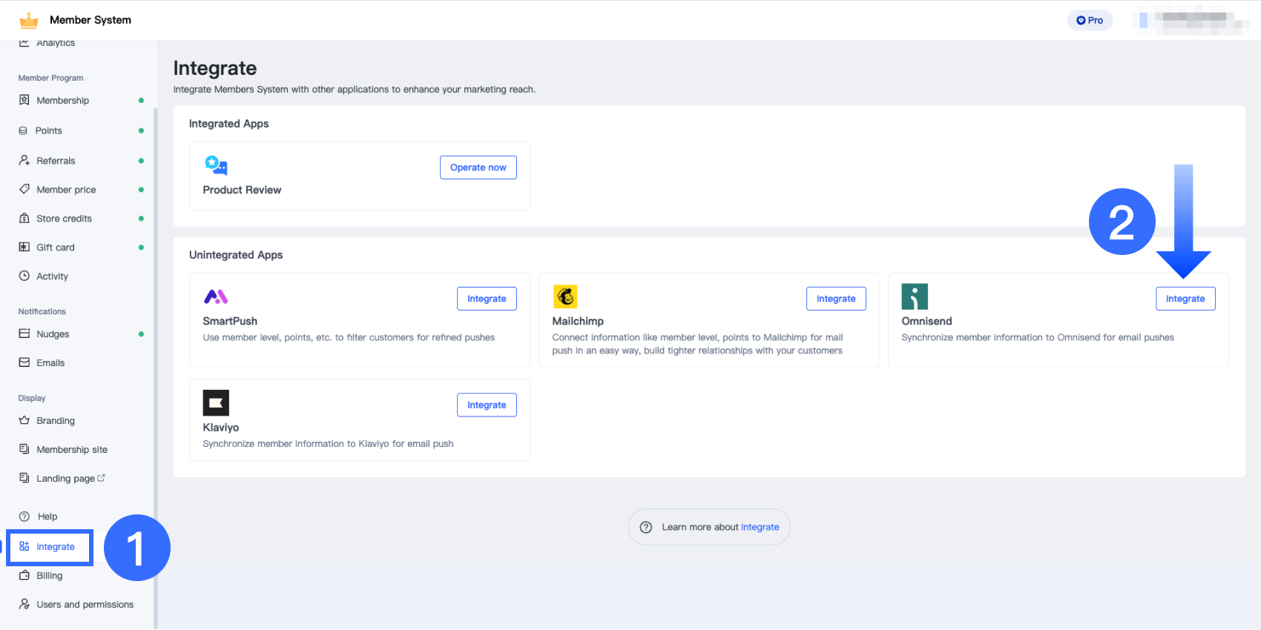Click the SmartPush app logo icon
The image size is (1261, 630).
(x=216, y=297)
